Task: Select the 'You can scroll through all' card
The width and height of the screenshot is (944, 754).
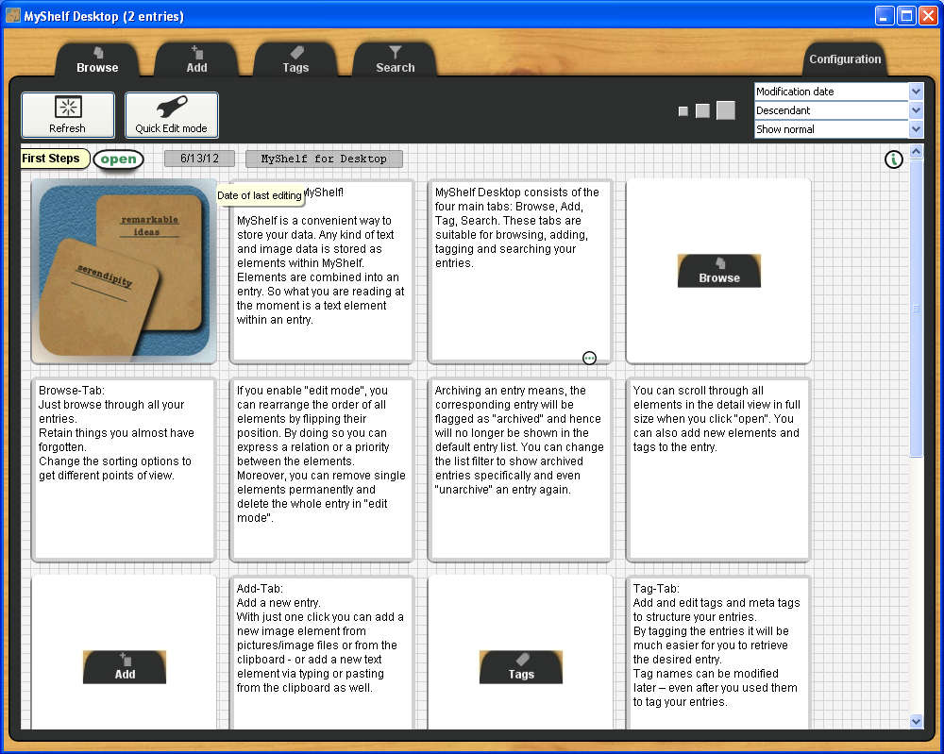Action: coord(718,469)
